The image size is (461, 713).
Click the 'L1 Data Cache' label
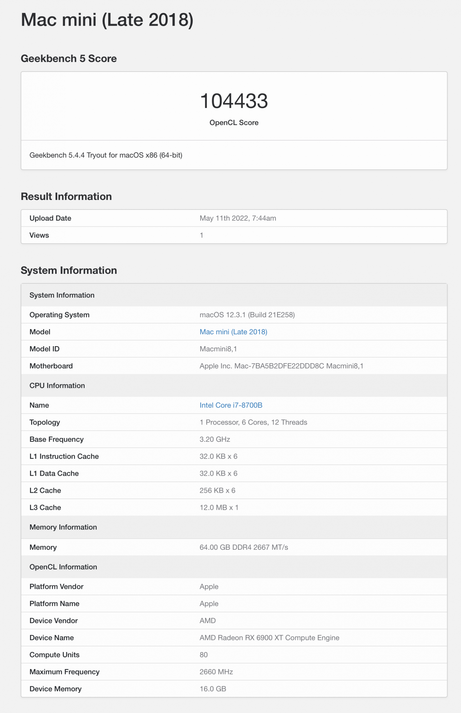(54, 474)
